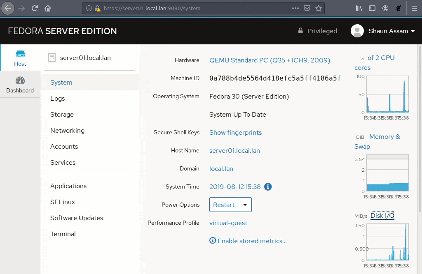Screen dimensions: 422x274
Task: Click the Privileged lock indicator
Action: coord(317,31)
